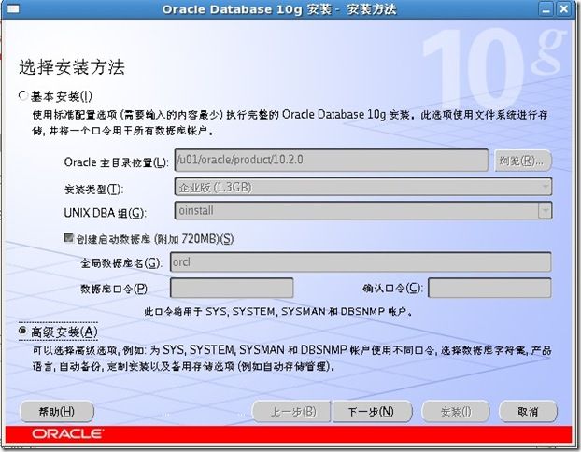Close the Oracle installer window
The width and height of the screenshot is (581, 452).
(x=563, y=9)
